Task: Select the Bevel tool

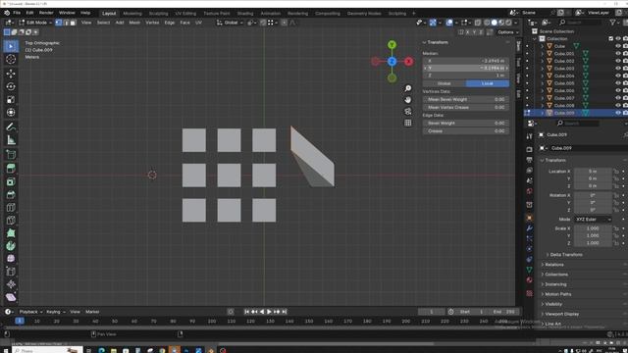Action: [x=11, y=194]
